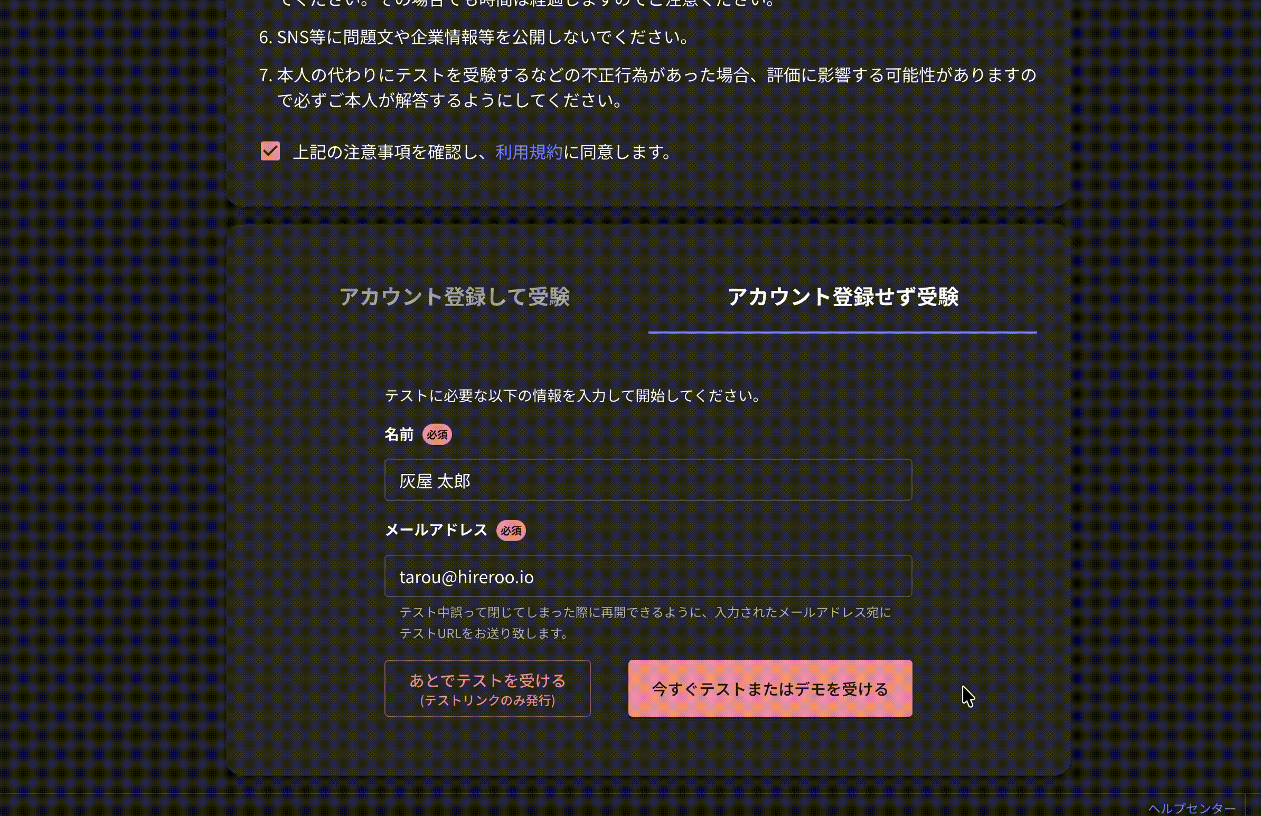
Task: Click rule 6 about SNS等に問題文
Action: point(474,37)
